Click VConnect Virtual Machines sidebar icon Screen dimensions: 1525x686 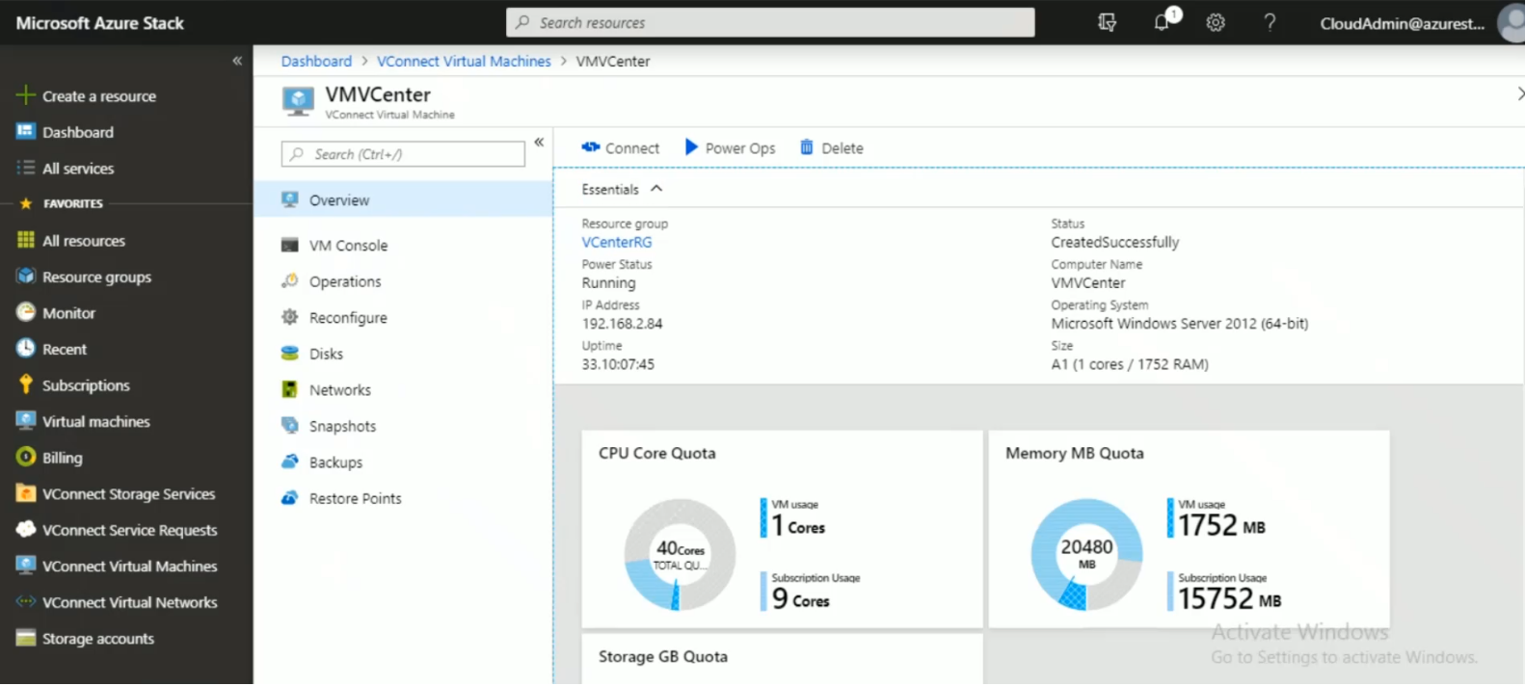pyautogui.click(x=26, y=566)
